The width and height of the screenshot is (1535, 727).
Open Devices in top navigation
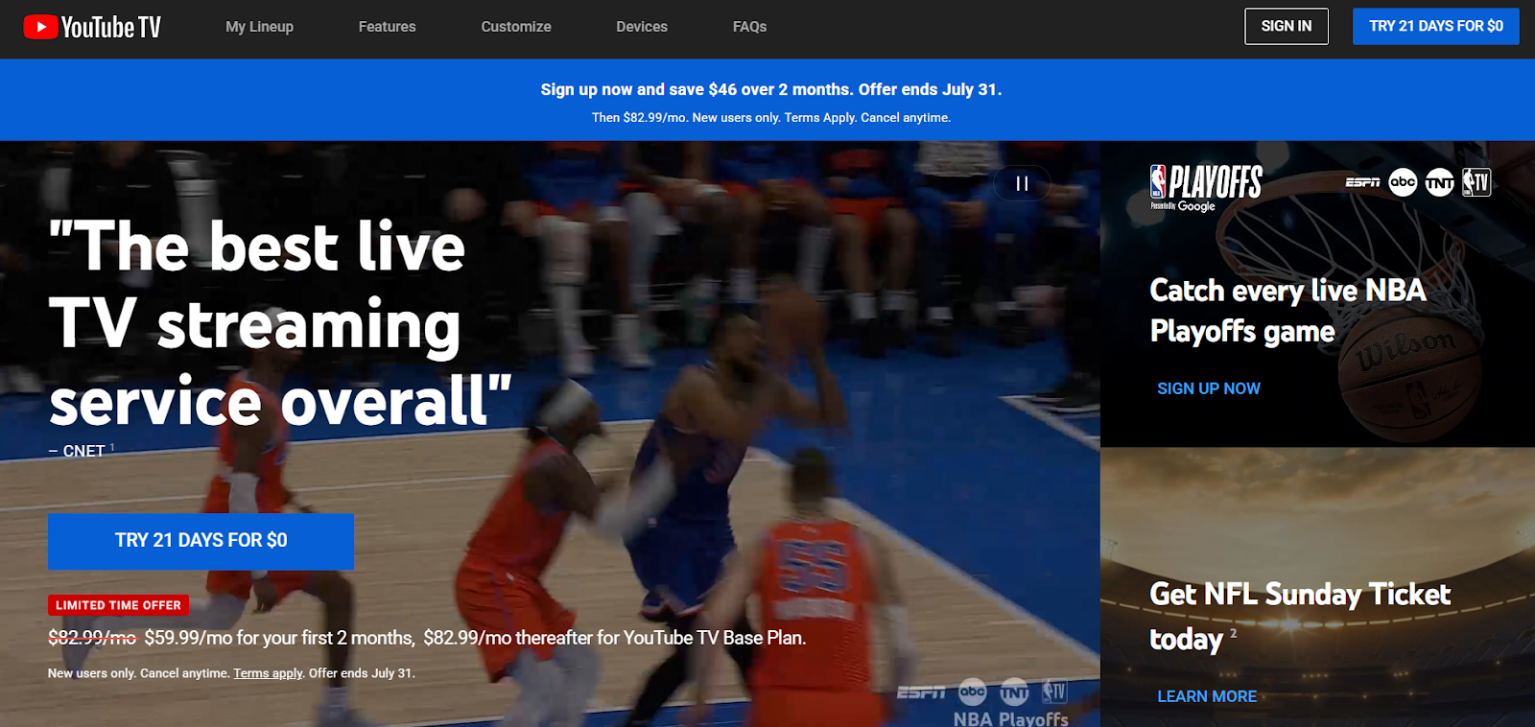coord(642,27)
